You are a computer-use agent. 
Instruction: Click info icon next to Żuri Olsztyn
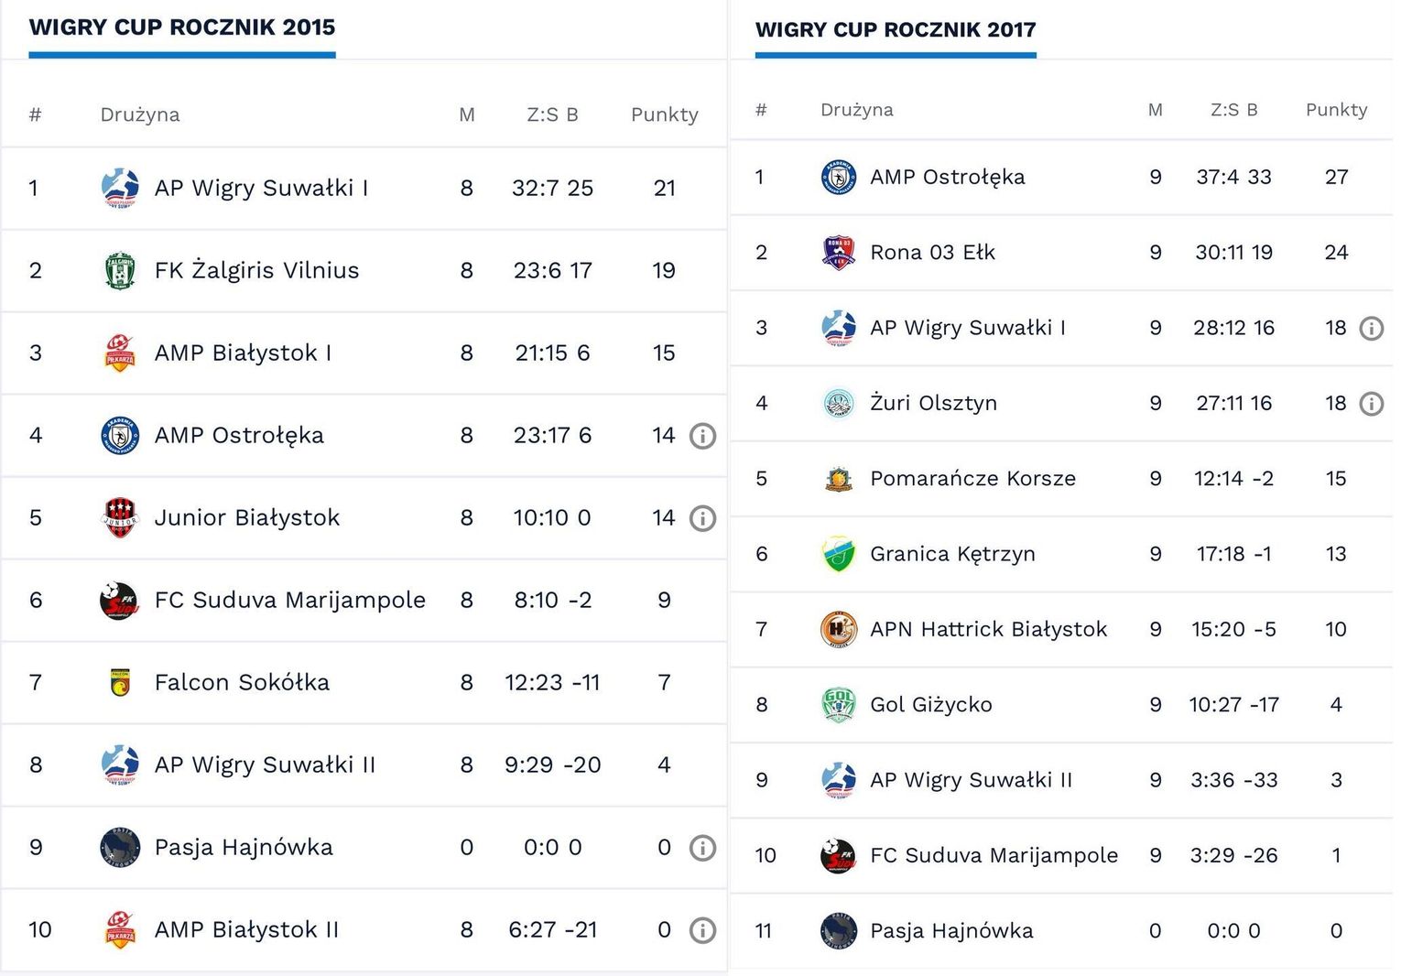coord(1372,404)
